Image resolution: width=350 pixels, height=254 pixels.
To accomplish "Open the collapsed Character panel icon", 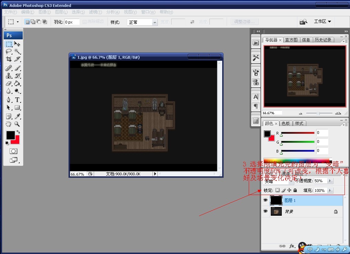I will 256,97.
